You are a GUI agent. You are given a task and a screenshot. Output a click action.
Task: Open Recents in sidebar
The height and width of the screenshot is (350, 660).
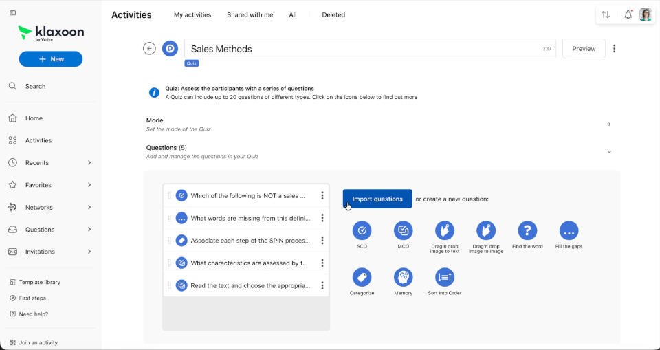coord(37,162)
